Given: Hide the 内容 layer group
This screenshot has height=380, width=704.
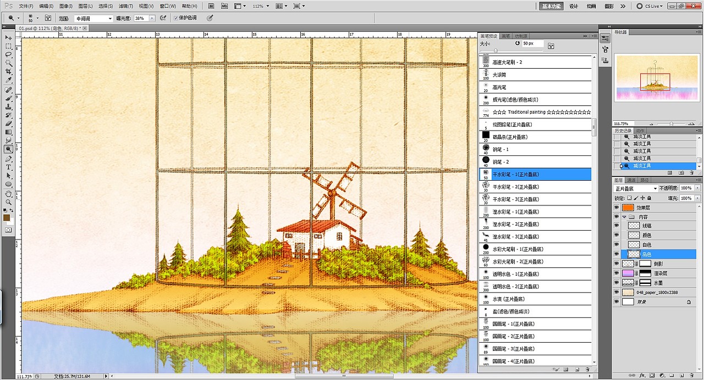Looking at the screenshot, I should pyautogui.click(x=617, y=217).
